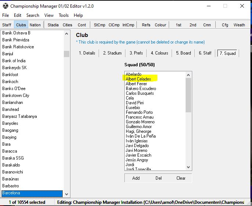The image size is (252, 206).
Task: Select the 7. Squad tab
Action: (x=227, y=53)
